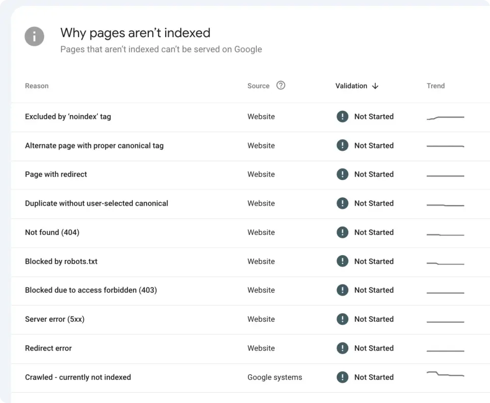Sort the table by Reason column
Screen dimensions: 490x403
[37, 86]
